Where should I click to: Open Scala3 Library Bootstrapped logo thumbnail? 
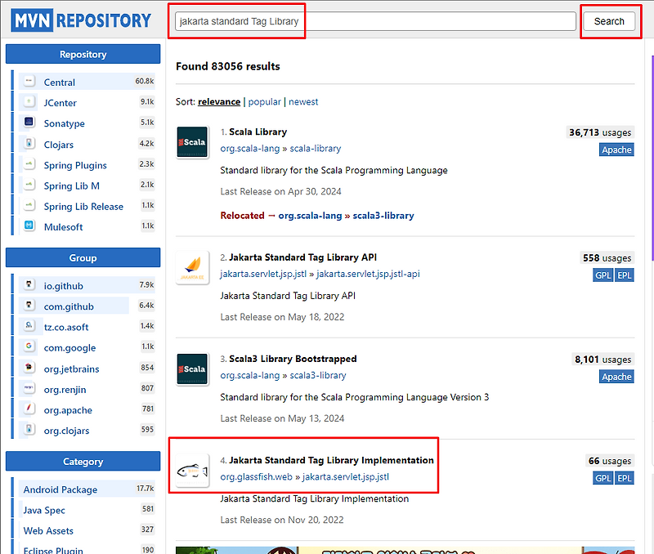[192, 369]
